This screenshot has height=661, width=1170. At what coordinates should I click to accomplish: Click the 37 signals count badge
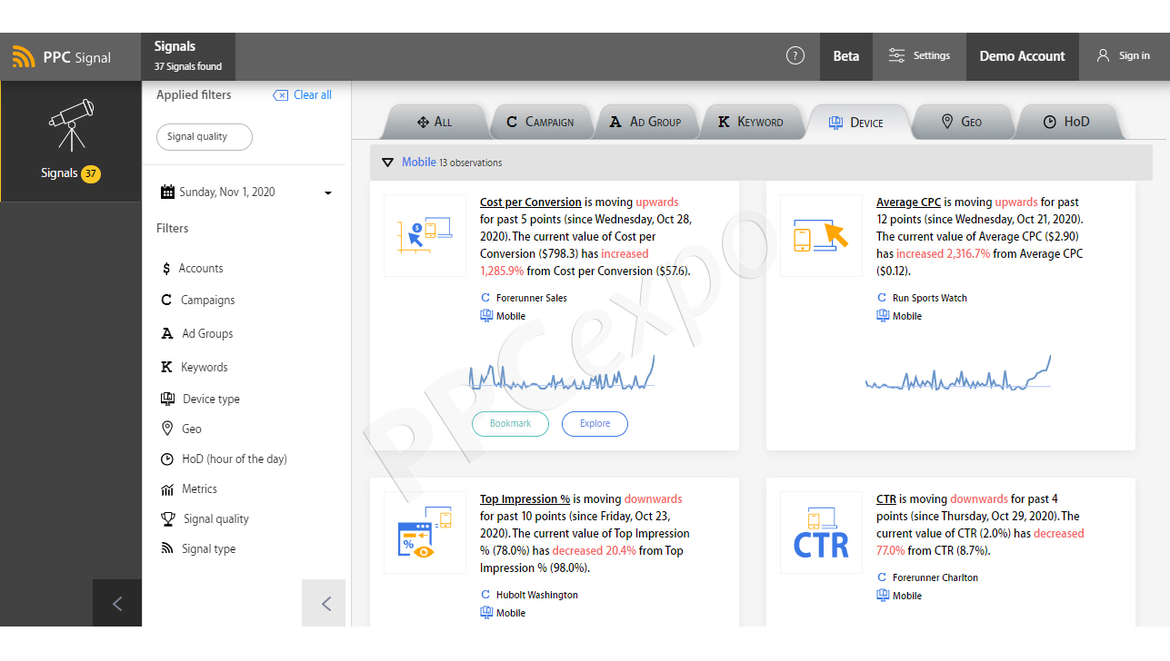(91, 173)
